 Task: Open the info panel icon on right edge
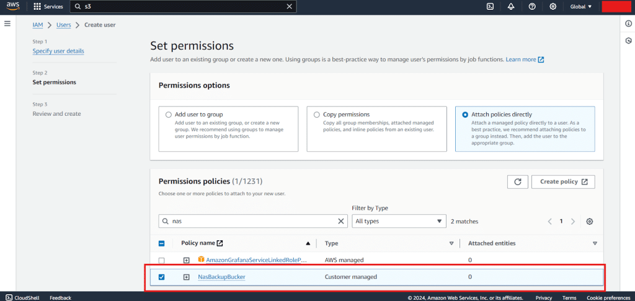(629, 24)
